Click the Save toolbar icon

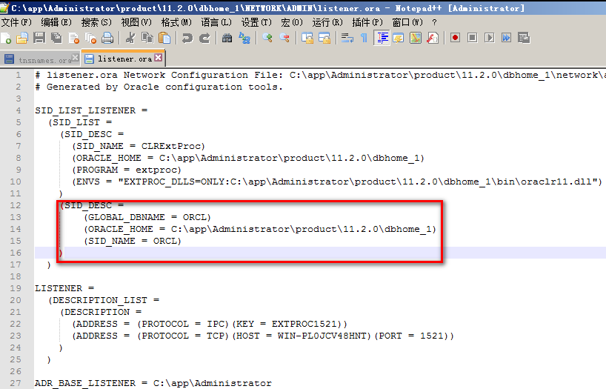[39, 38]
